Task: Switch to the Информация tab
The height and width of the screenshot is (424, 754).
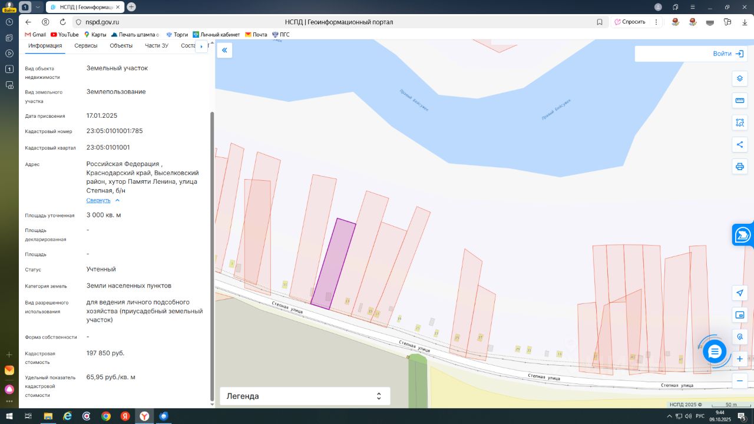Action: coord(45,46)
